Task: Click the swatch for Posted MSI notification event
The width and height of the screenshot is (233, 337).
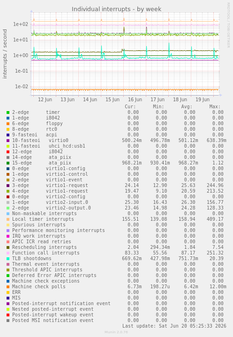Action: pyautogui.click(x=8, y=321)
